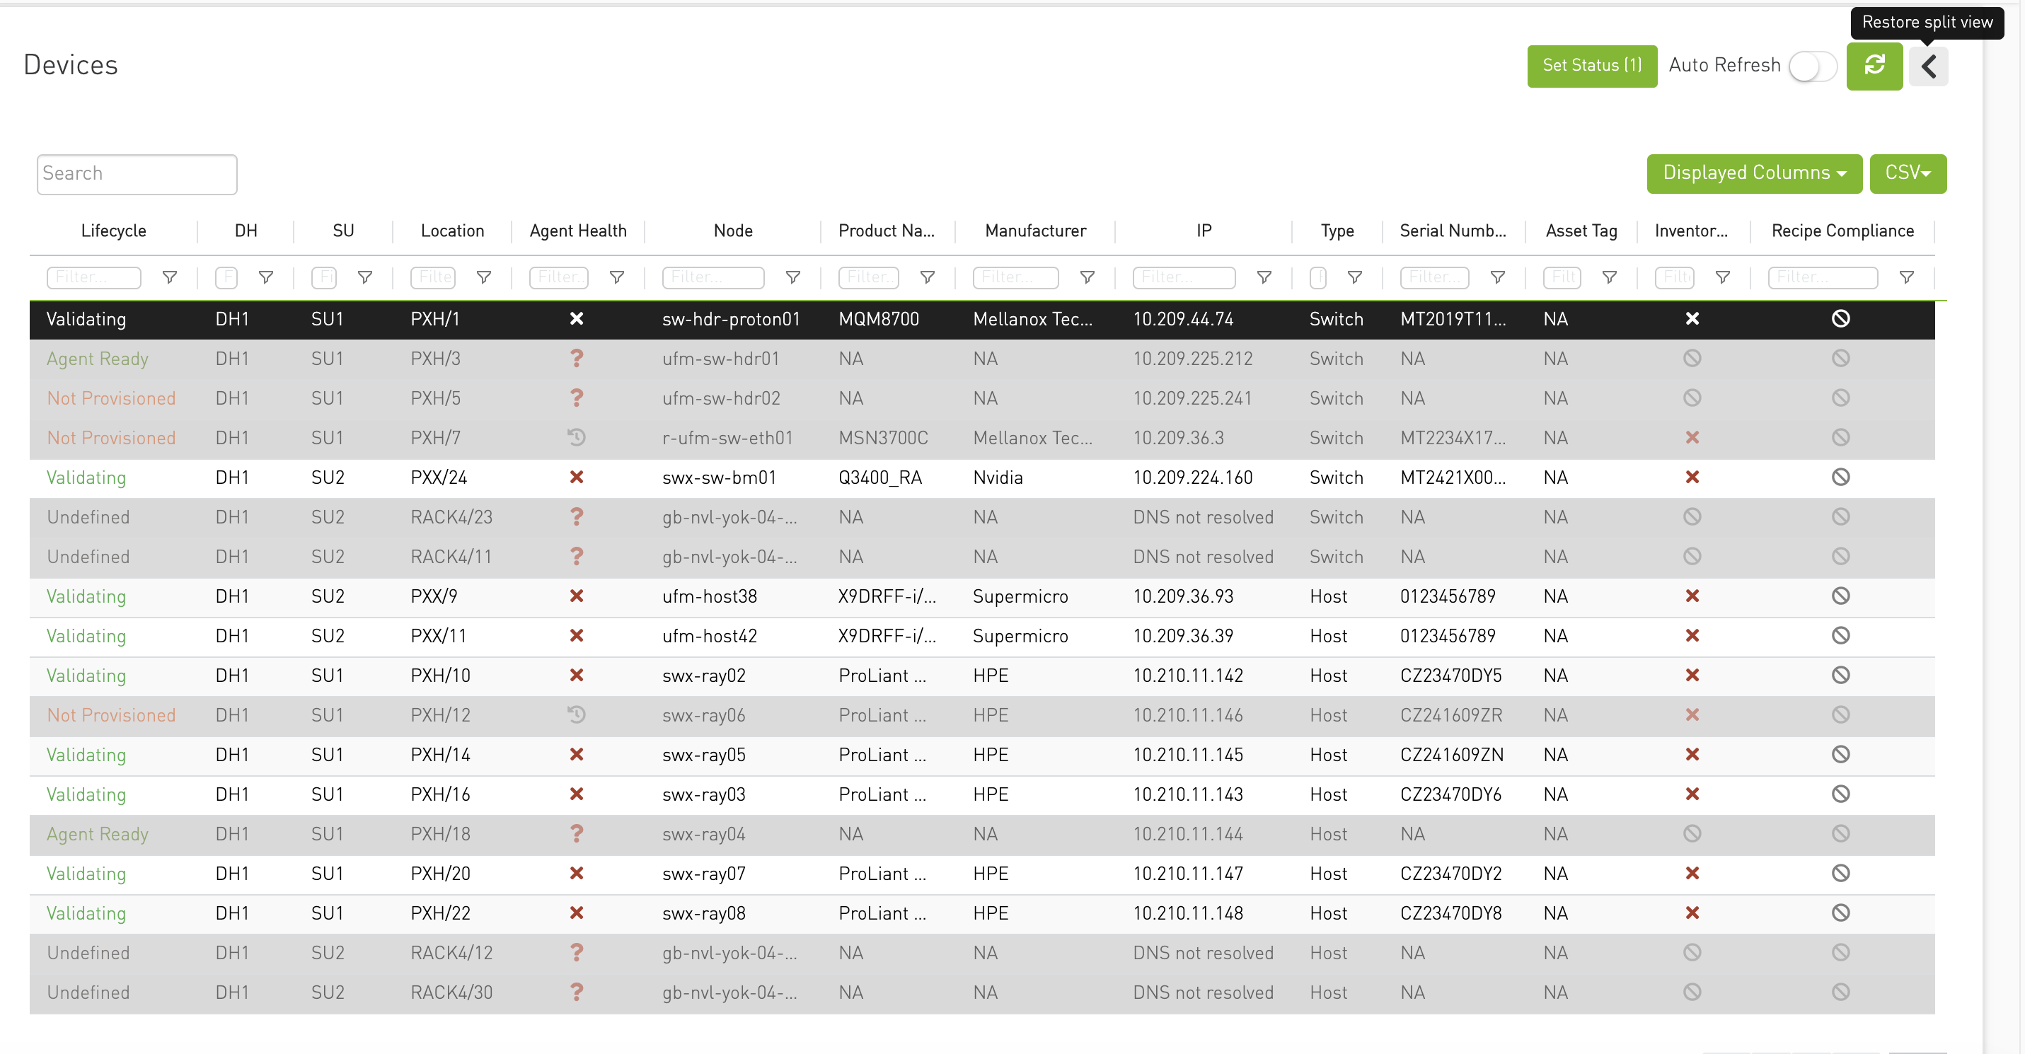Toggle the Auto Refresh switch
2025x1054 pixels.
coord(1812,66)
